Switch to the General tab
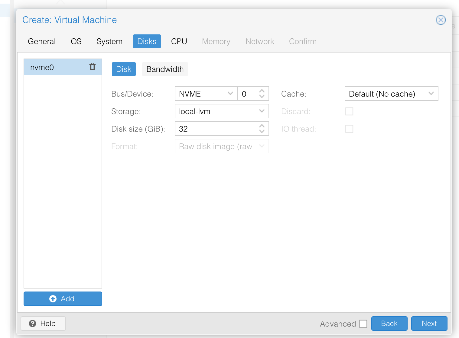Image resolution: width=459 pixels, height=338 pixels. point(42,41)
